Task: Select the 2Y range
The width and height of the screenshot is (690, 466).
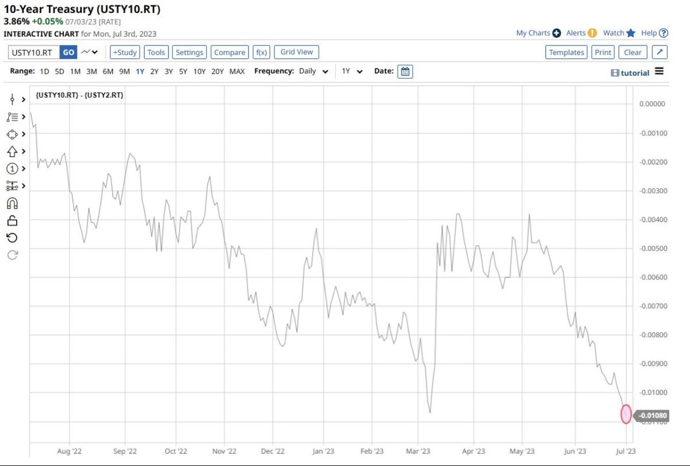Action: [154, 71]
